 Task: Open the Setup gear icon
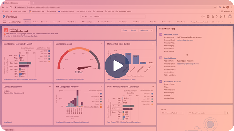point(221,17)
